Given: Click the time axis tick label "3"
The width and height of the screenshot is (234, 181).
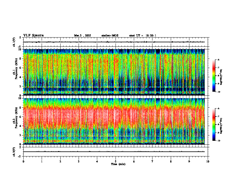Looking at the screenshot, I should point(79,161).
